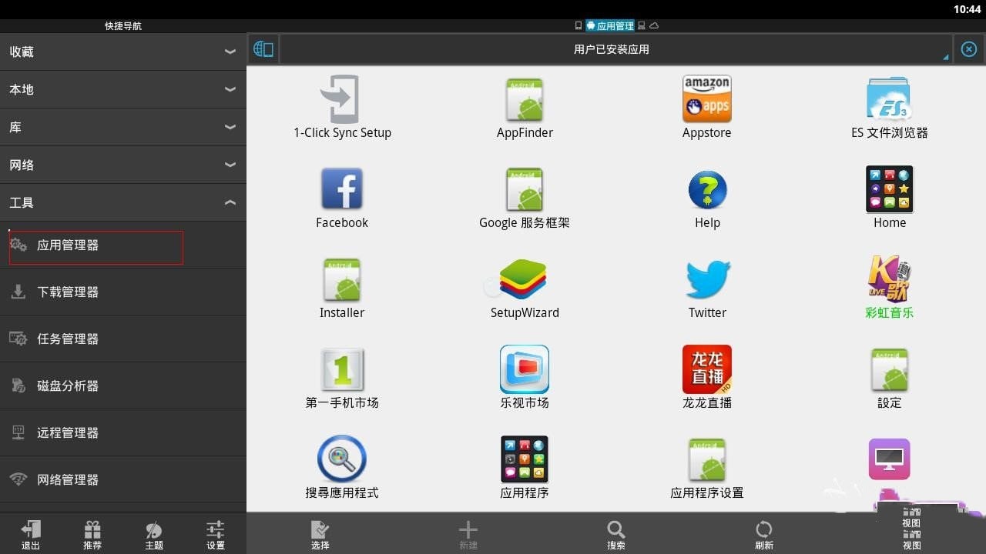Switch to the 应用管理 tab indicator
Viewport: 986px width, 554px height.
coord(610,25)
